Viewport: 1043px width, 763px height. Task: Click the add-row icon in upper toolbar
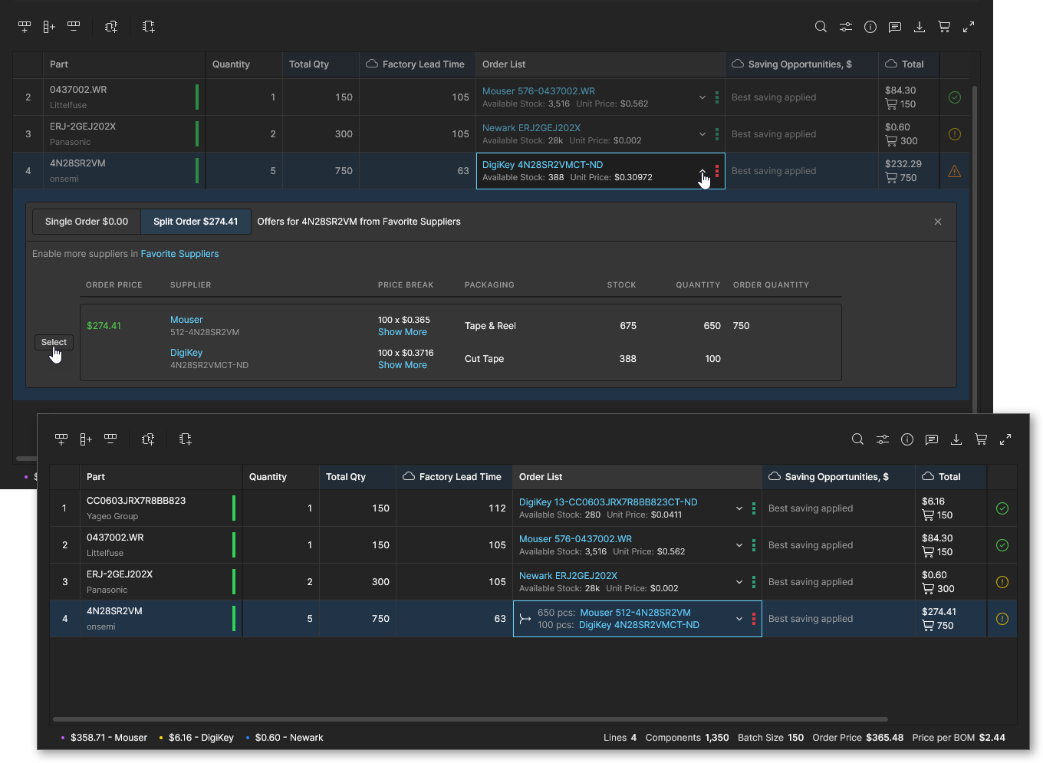[25, 27]
